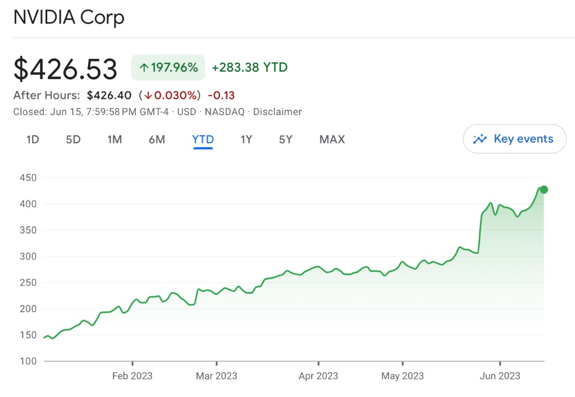Show the 5Y price chart

click(286, 139)
